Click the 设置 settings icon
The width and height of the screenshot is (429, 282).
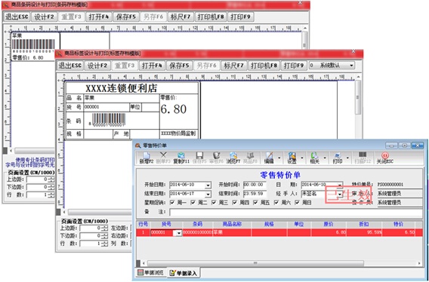pyautogui.click(x=292, y=158)
